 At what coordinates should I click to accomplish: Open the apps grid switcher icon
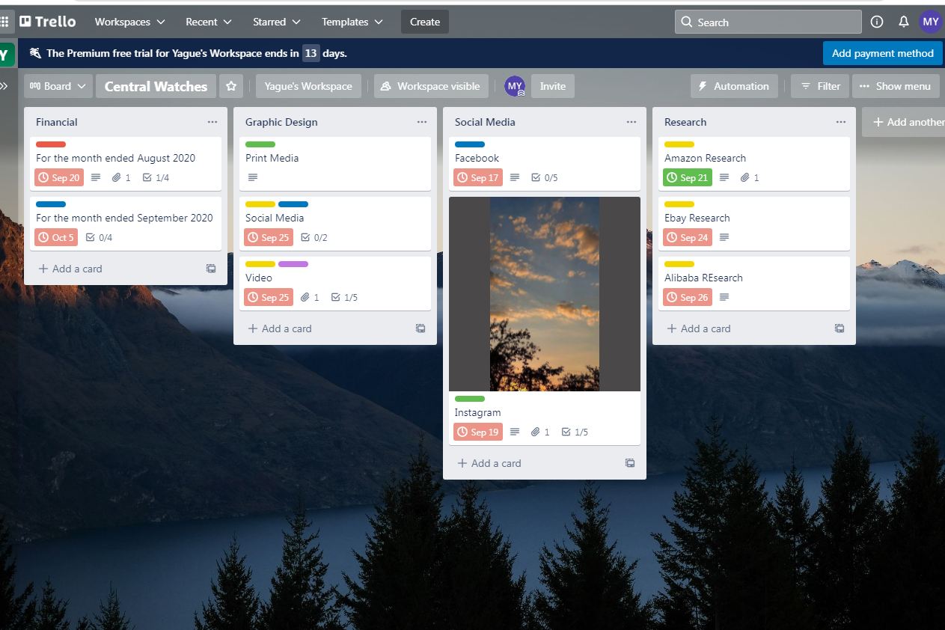4,22
